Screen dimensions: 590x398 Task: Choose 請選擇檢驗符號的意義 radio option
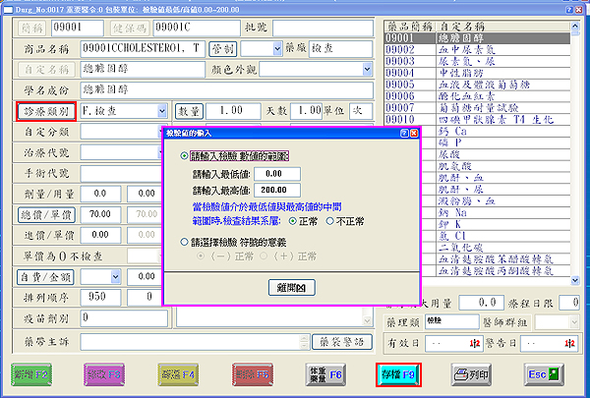(x=186, y=241)
